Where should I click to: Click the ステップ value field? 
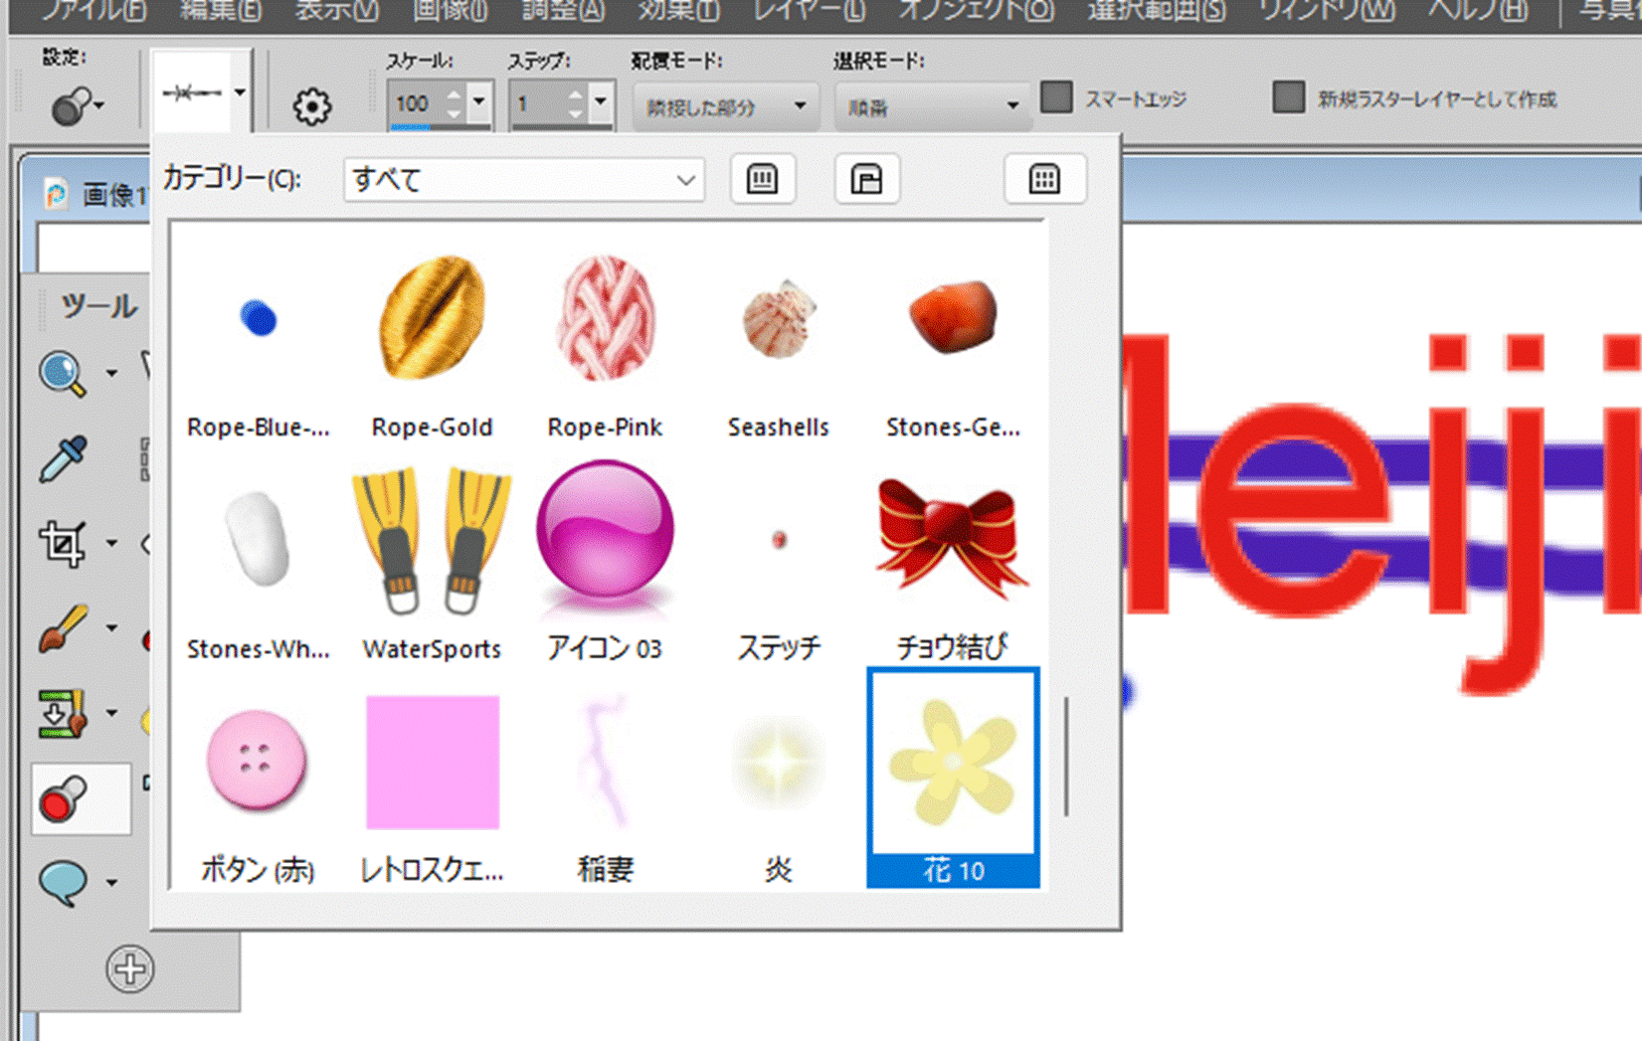537,103
